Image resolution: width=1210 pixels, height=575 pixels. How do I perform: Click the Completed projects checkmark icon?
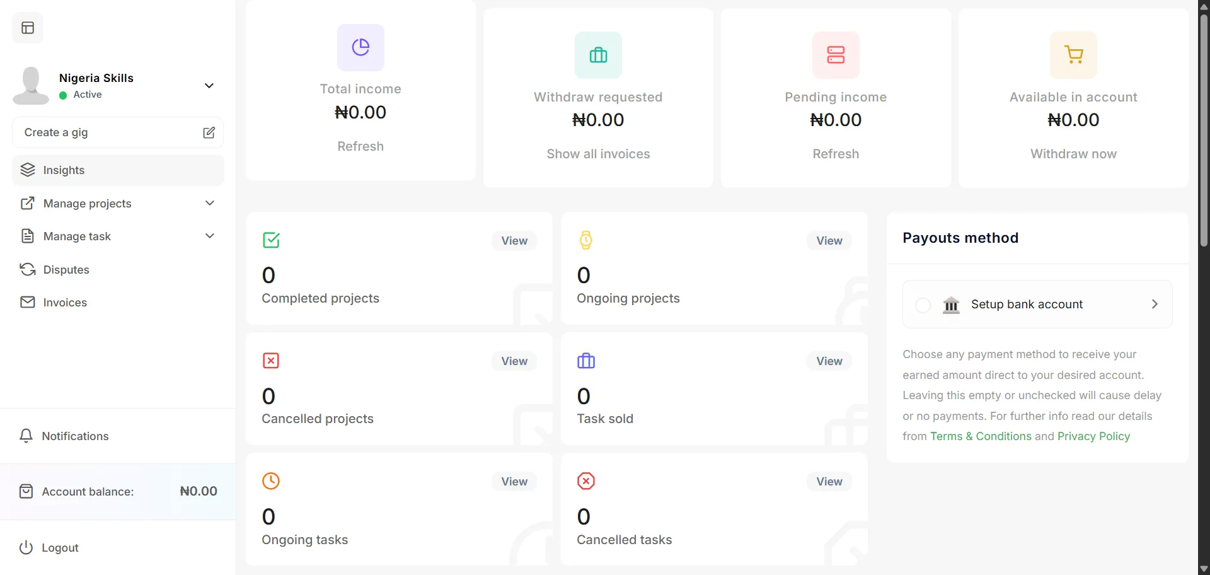pyautogui.click(x=271, y=240)
